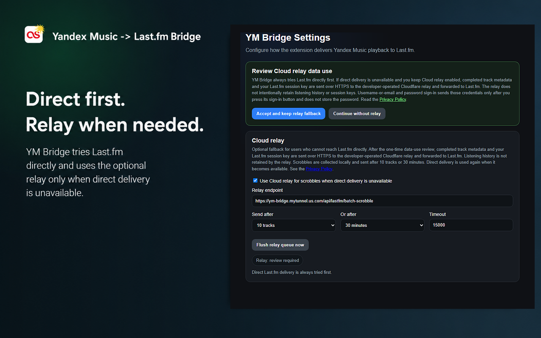Click the Last.fm bridge logo icon
Image resolution: width=541 pixels, height=338 pixels.
(34, 34)
